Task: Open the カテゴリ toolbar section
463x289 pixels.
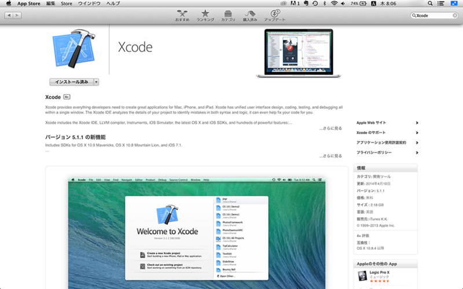Action: point(228,16)
